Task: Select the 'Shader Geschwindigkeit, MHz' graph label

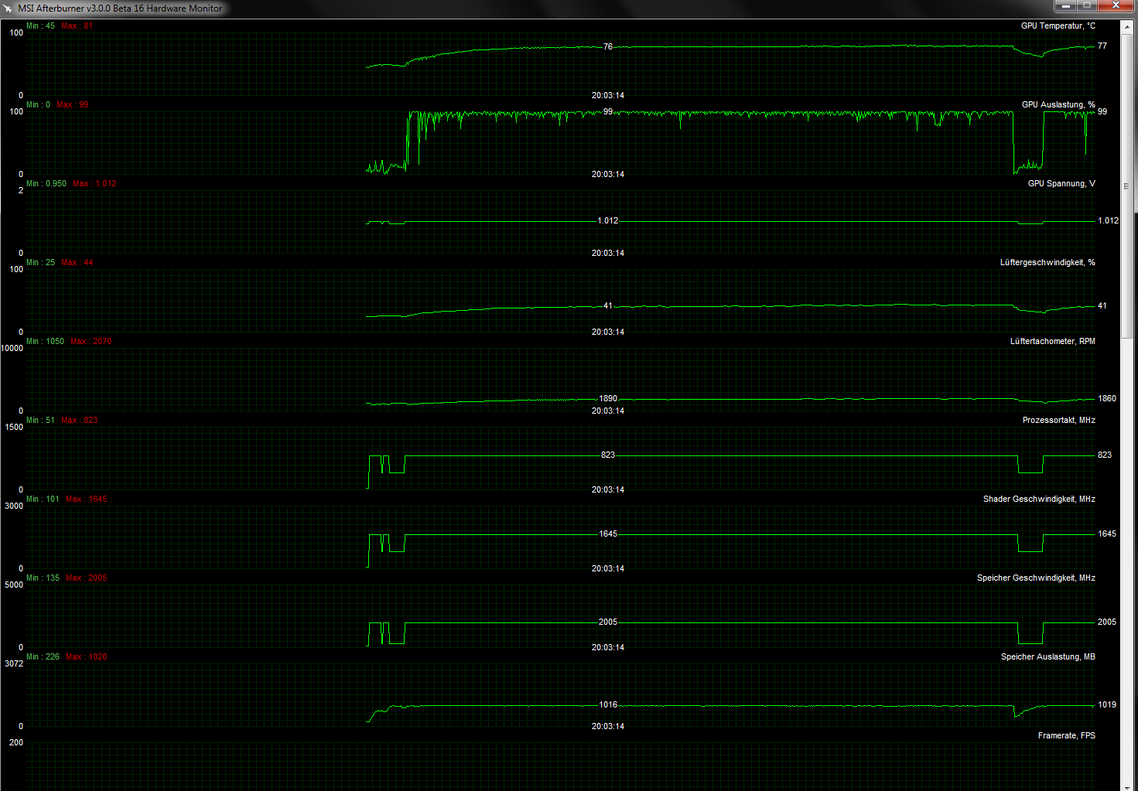Action: coord(1039,499)
